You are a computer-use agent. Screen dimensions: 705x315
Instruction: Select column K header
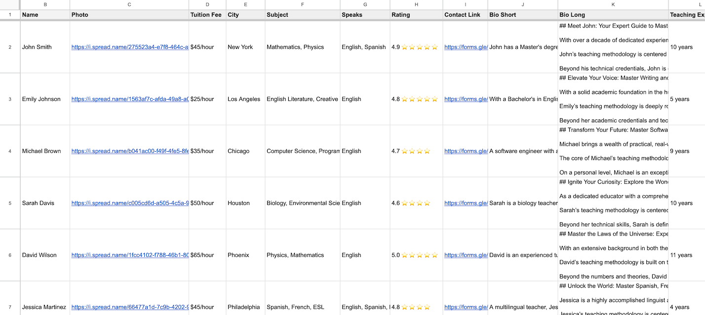[613, 4]
